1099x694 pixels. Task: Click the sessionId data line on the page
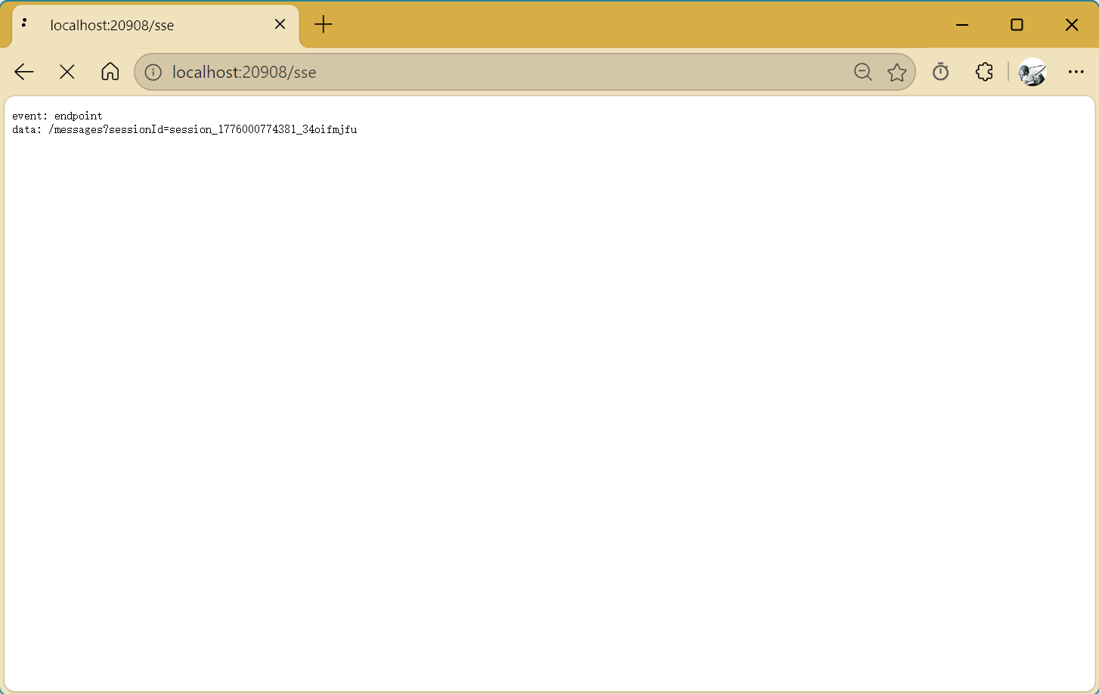coord(184,129)
